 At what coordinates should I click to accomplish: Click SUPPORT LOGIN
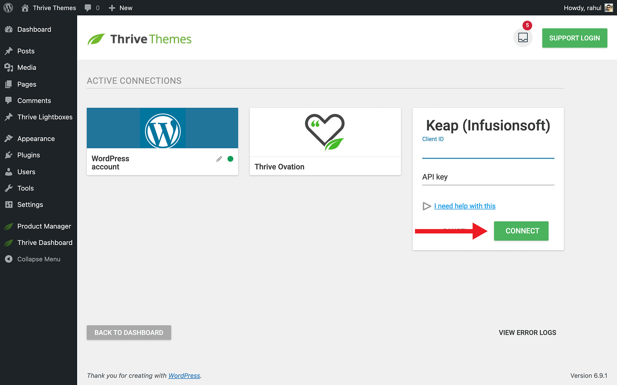tap(575, 38)
